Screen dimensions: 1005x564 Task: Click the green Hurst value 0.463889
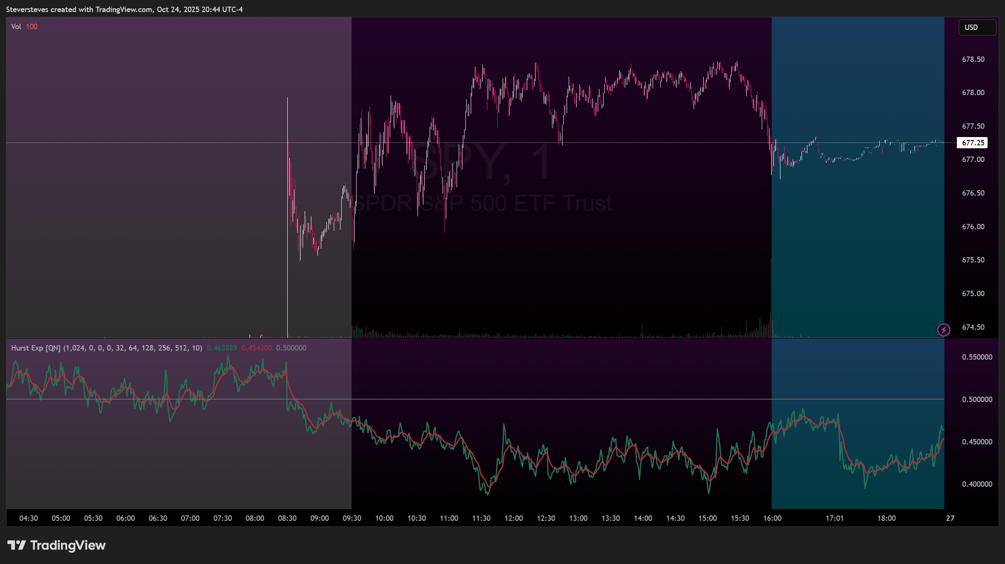tap(222, 348)
